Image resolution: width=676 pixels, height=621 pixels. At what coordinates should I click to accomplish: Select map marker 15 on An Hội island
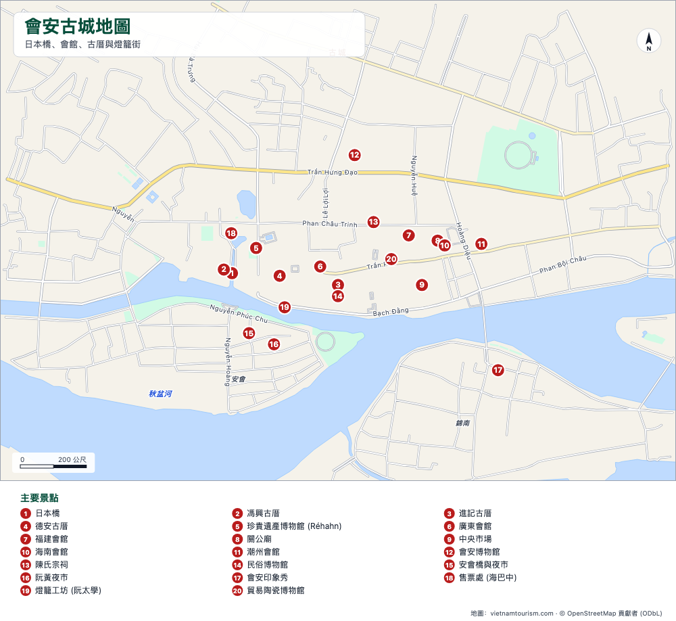pyautogui.click(x=249, y=333)
